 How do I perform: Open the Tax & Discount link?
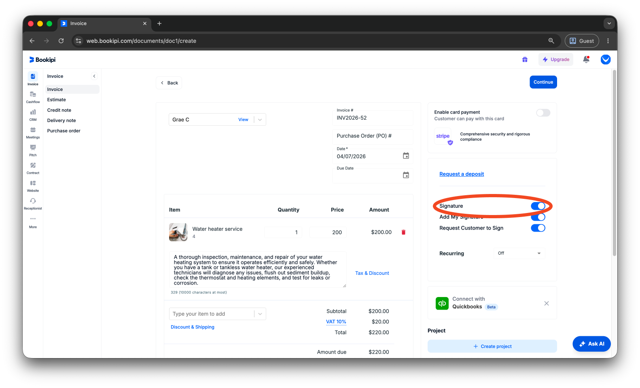point(372,273)
